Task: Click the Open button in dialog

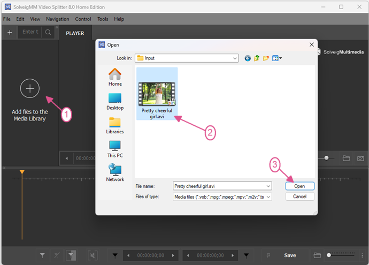Action: click(x=299, y=186)
